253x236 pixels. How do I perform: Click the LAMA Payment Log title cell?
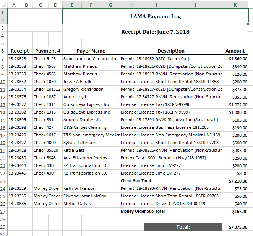155,16
